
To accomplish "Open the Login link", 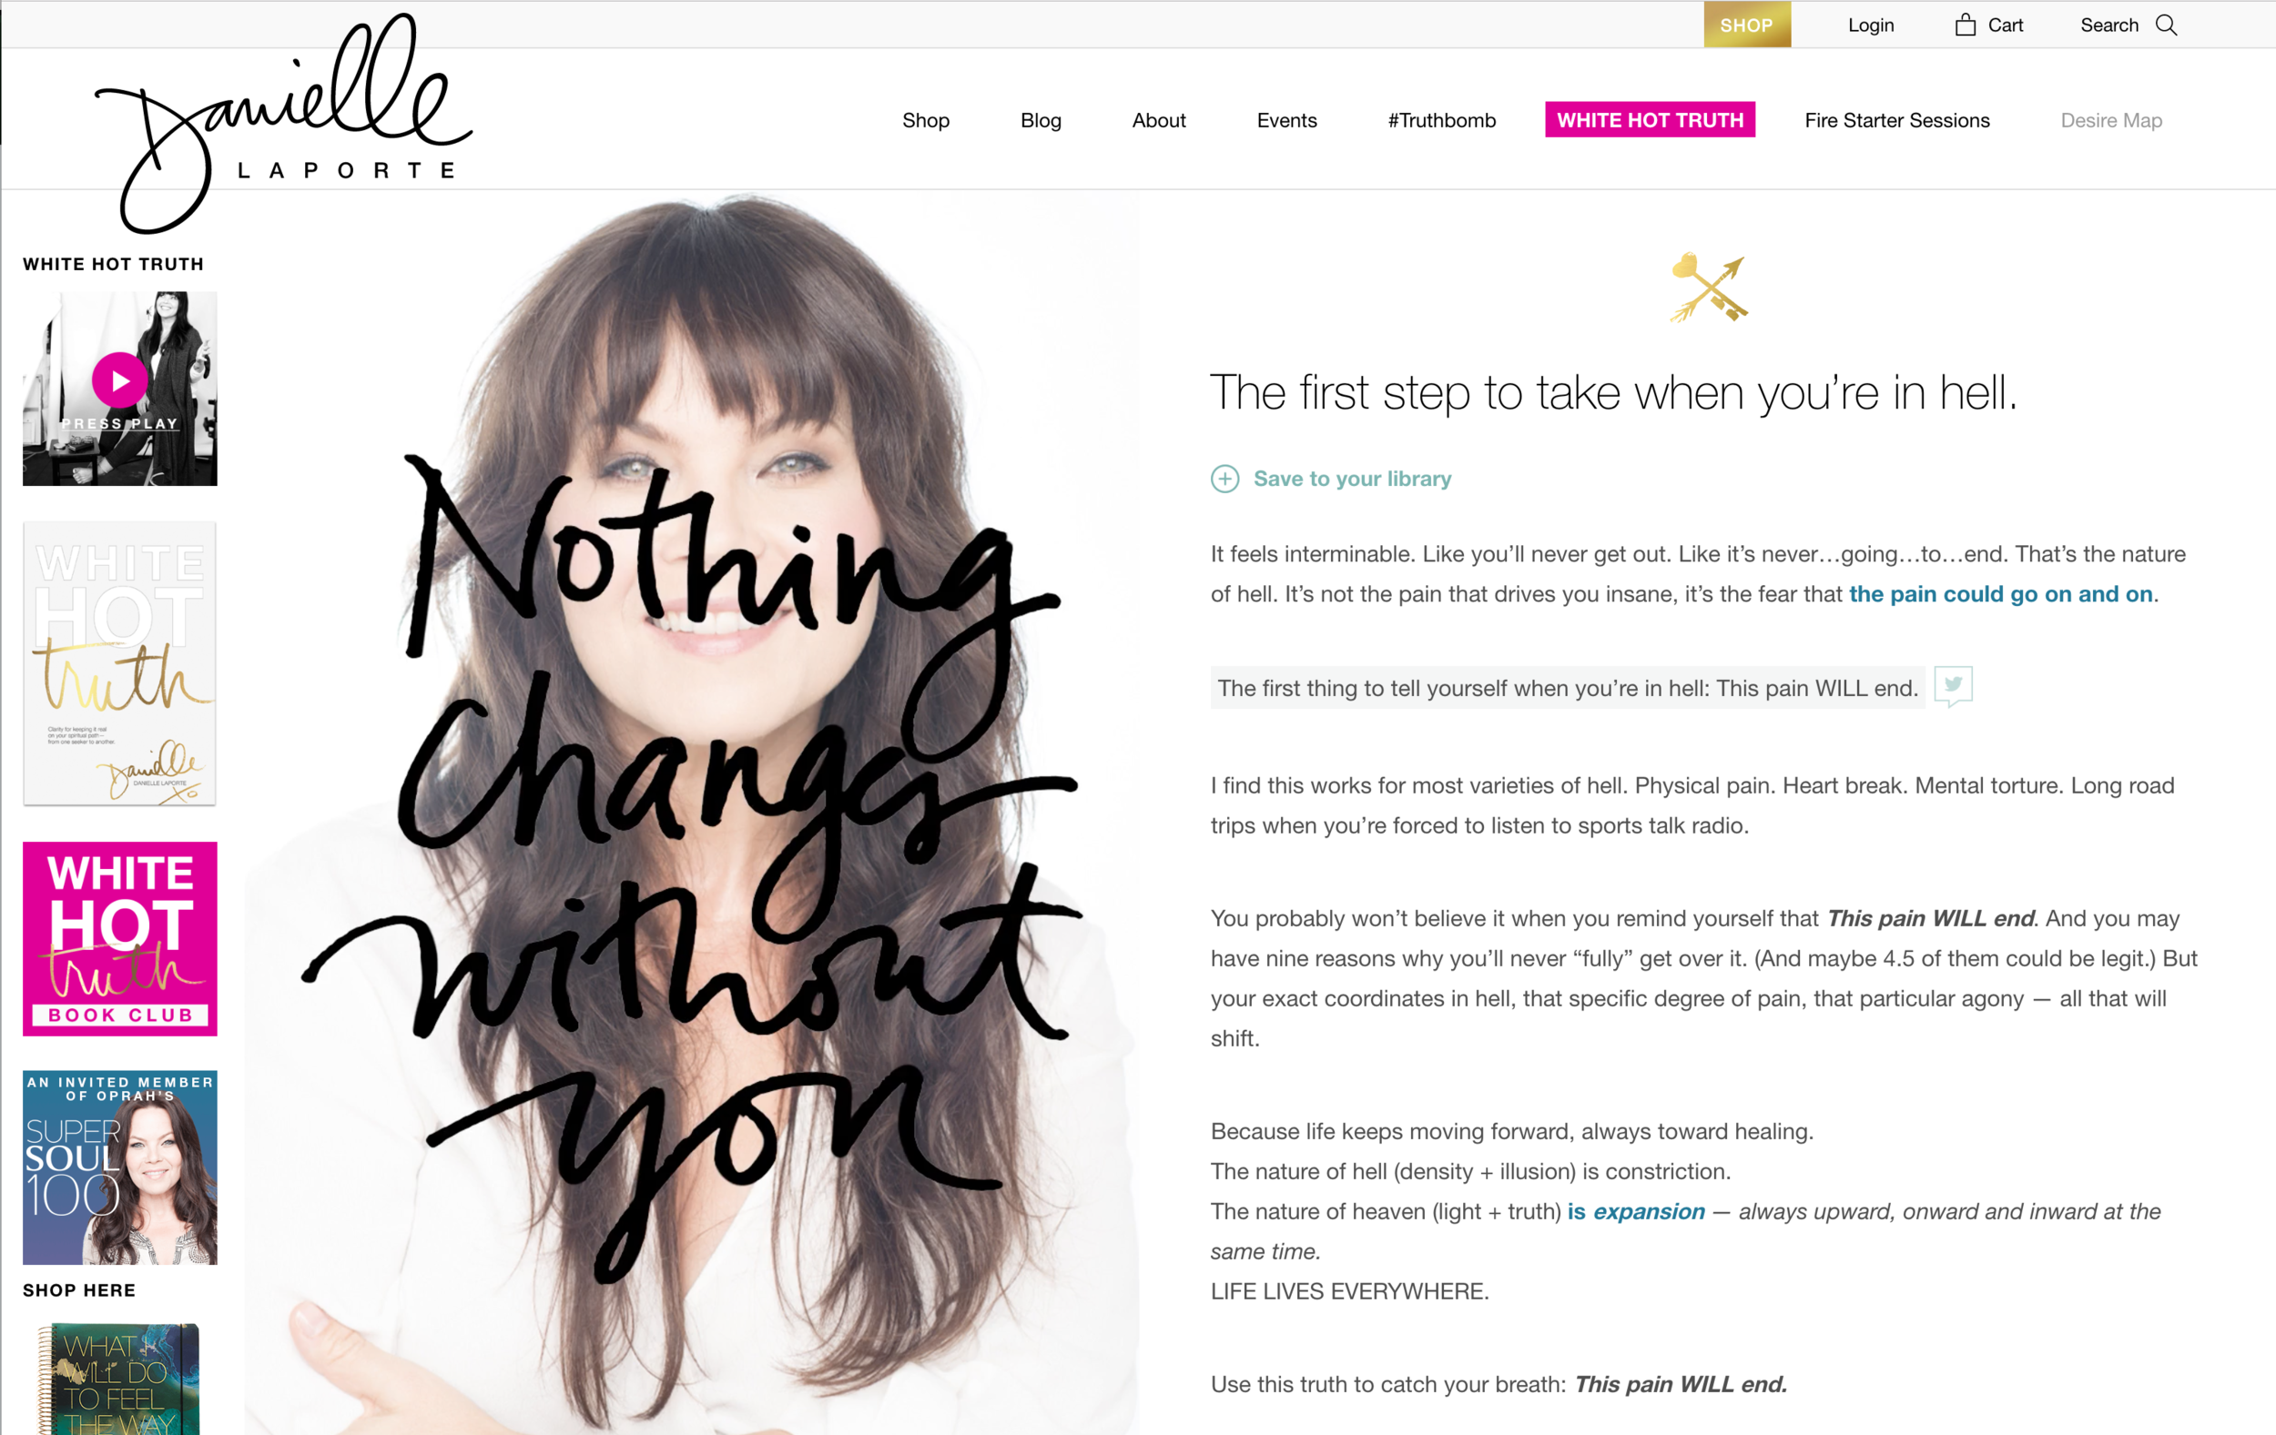I will pyautogui.click(x=1871, y=25).
